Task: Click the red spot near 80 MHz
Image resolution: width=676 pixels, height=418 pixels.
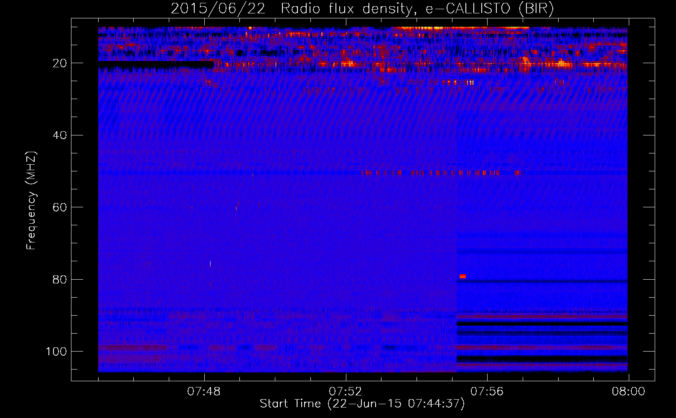Action: (463, 276)
